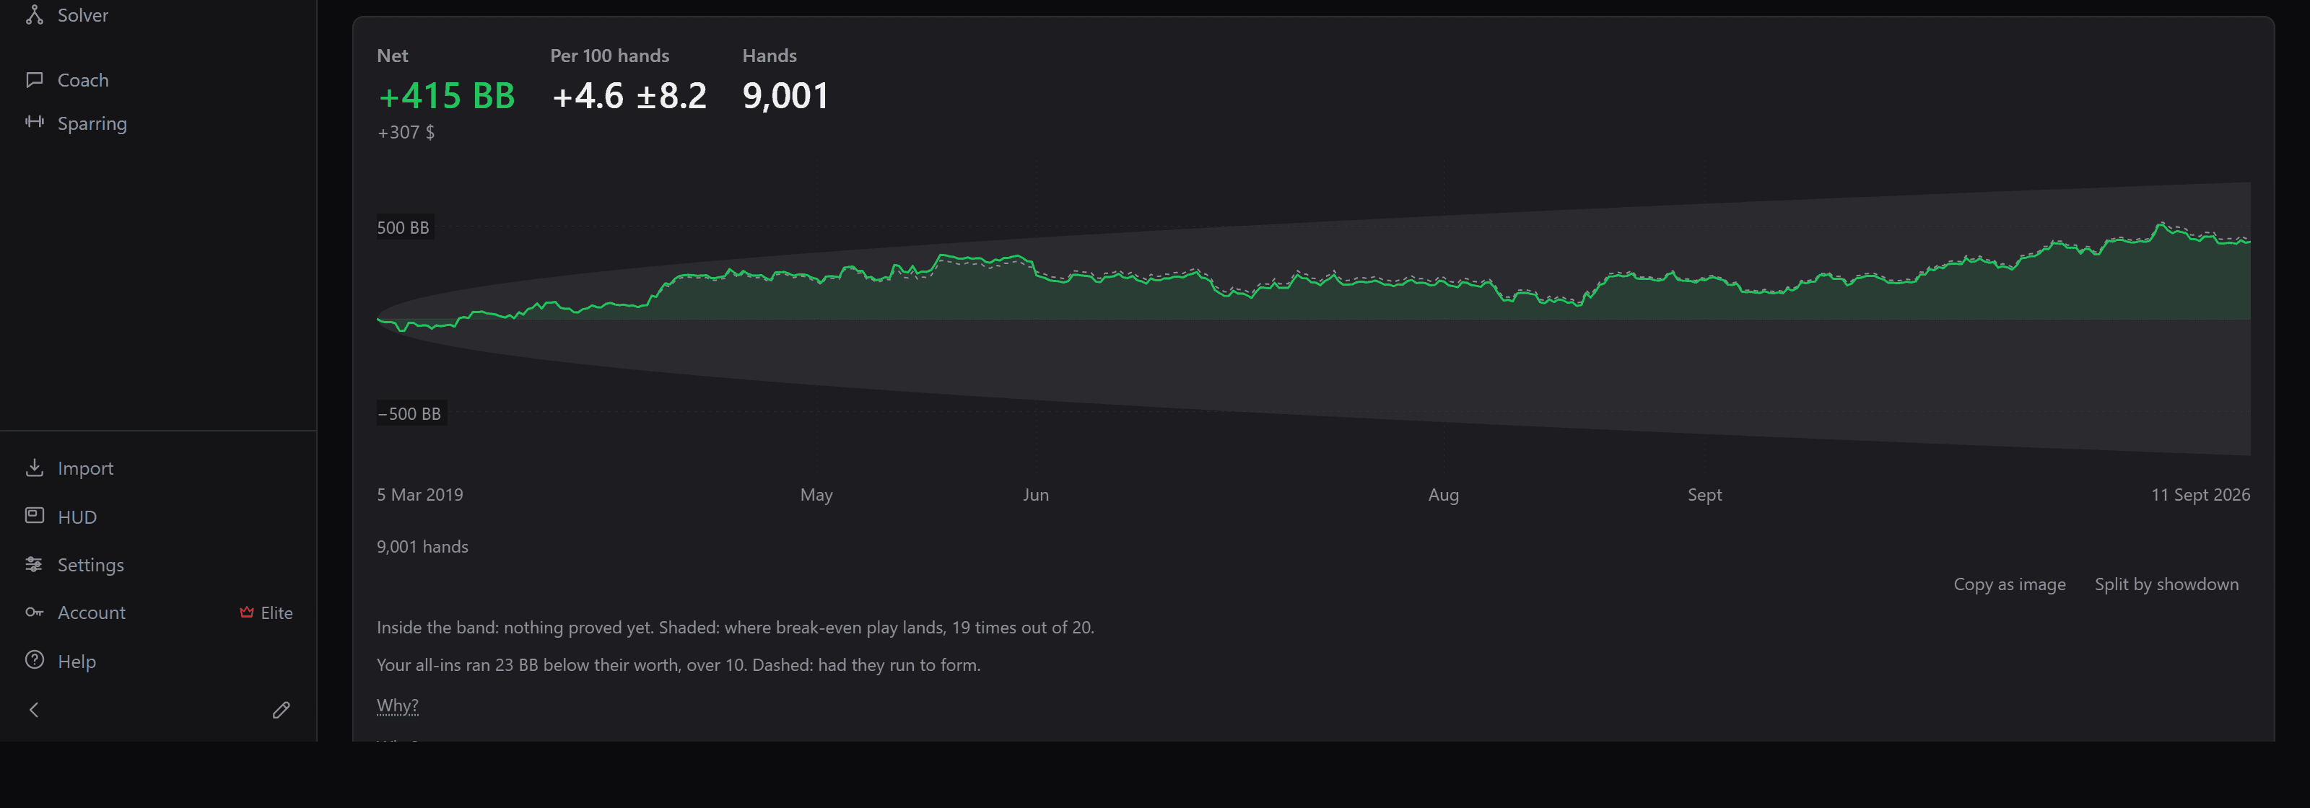Click the Why? link
Image resolution: width=2310 pixels, height=808 pixels.
pyautogui.click(x=397, y=705)
